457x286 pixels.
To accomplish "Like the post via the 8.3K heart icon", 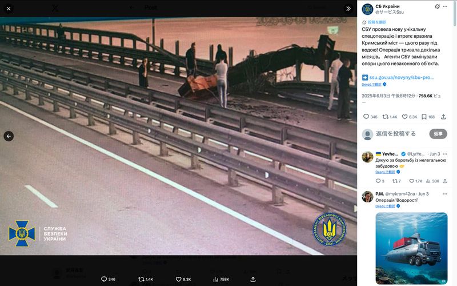I will (x=410, y=117).
